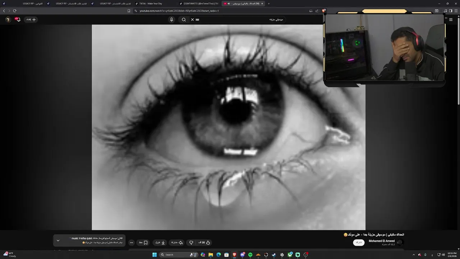Click the Brave browser taskbar icon
Screen dimensions: 460x259
click(x=234, y=255)
